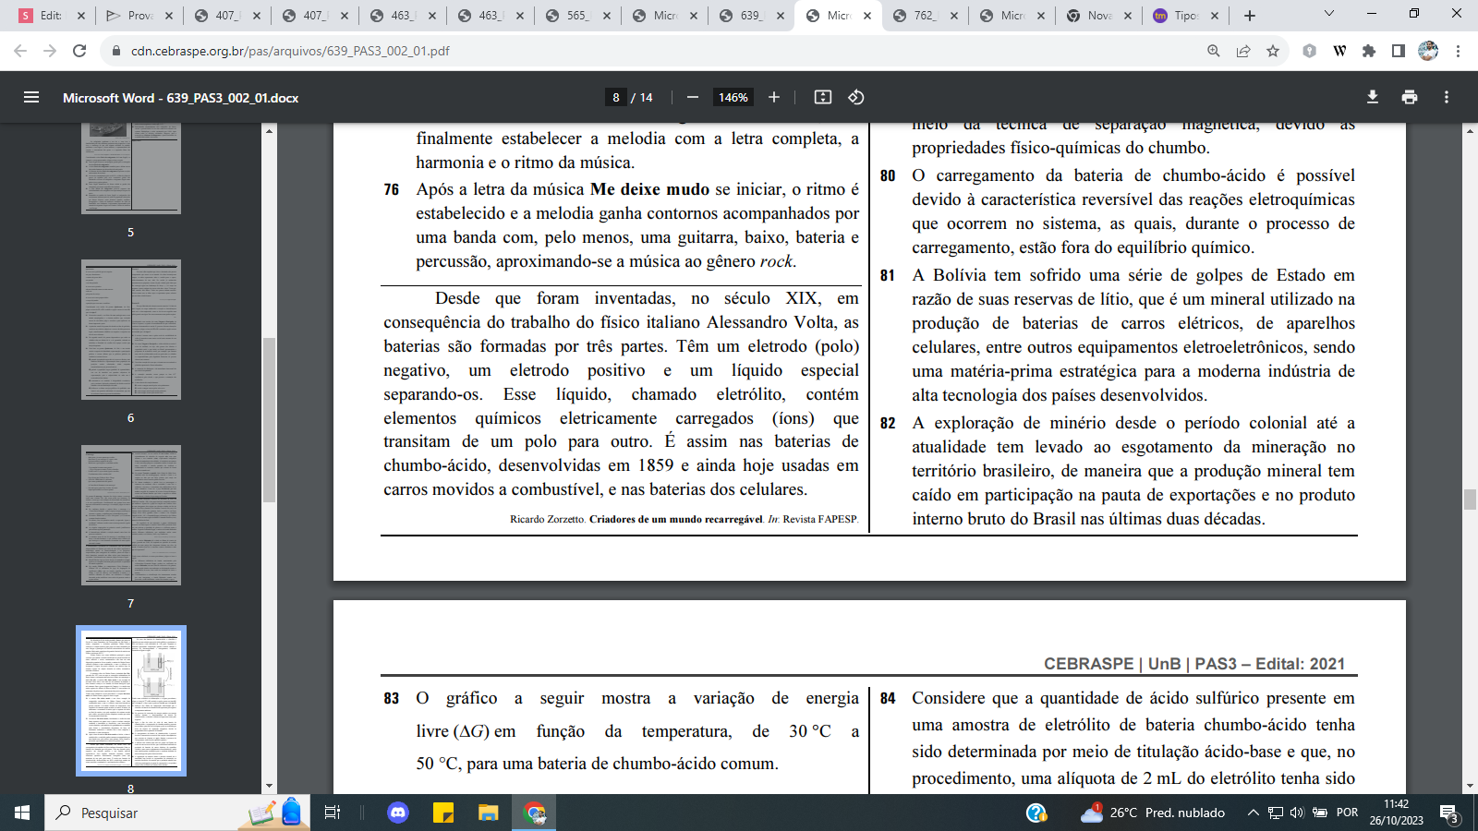Open Sticky Notes from the taskbar
The width and height of the screenshot is (1478, 831).
(443, 813)
